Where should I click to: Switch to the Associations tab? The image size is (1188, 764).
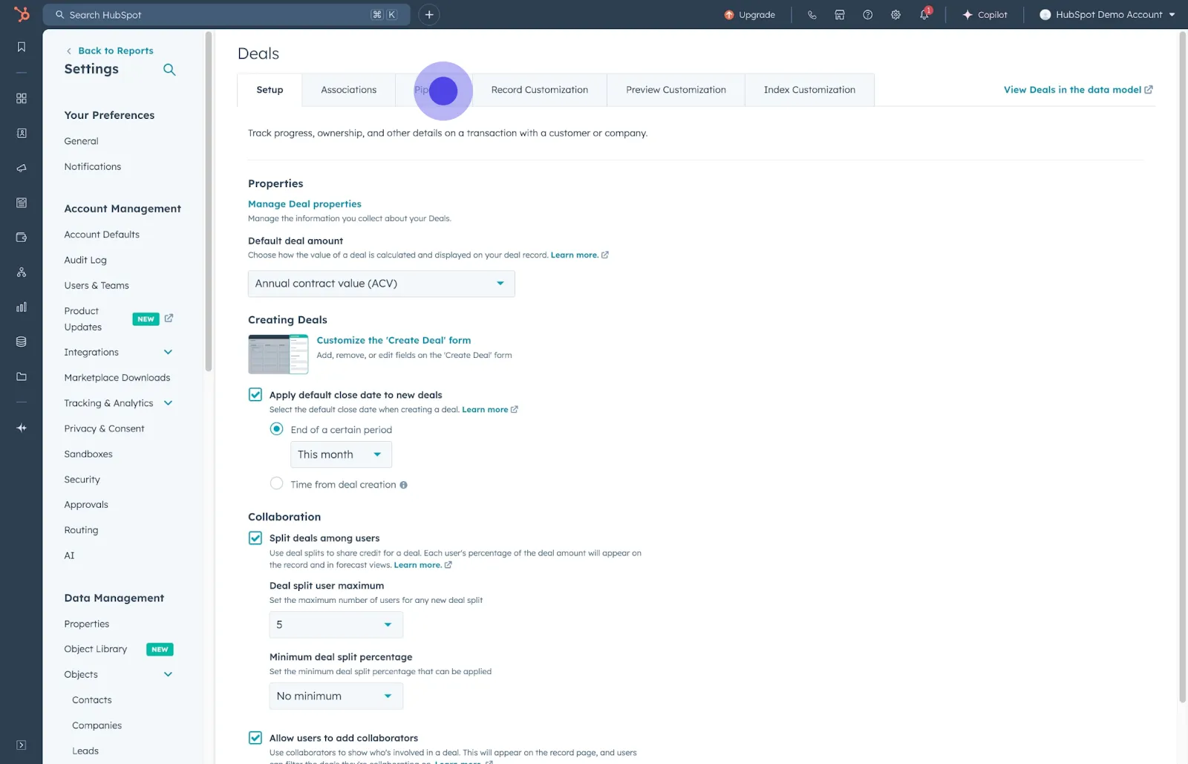[x=348, y=90]
